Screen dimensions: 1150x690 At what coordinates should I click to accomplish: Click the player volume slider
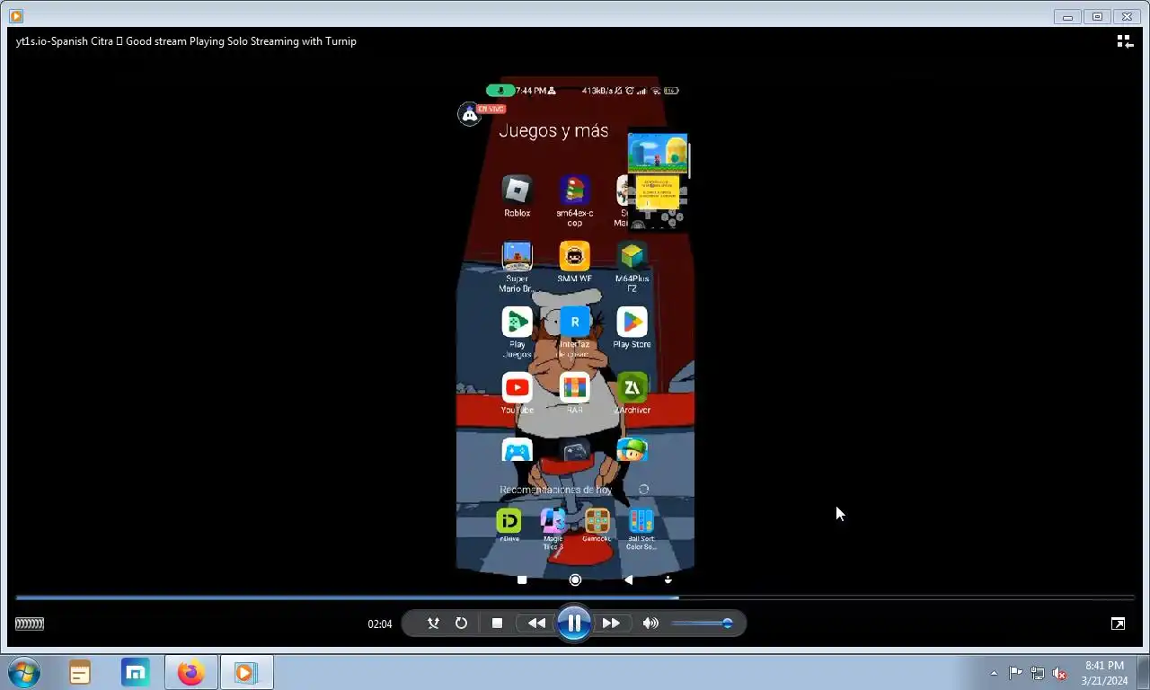click(702, 624)
